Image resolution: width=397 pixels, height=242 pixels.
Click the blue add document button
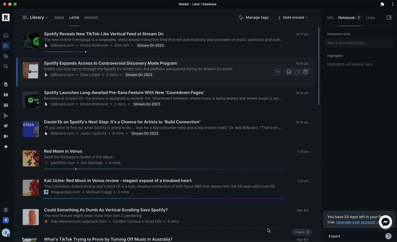[6, 220]
